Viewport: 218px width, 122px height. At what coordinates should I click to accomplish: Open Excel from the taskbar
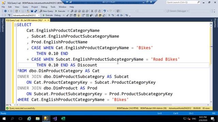[x=63, y=119]
